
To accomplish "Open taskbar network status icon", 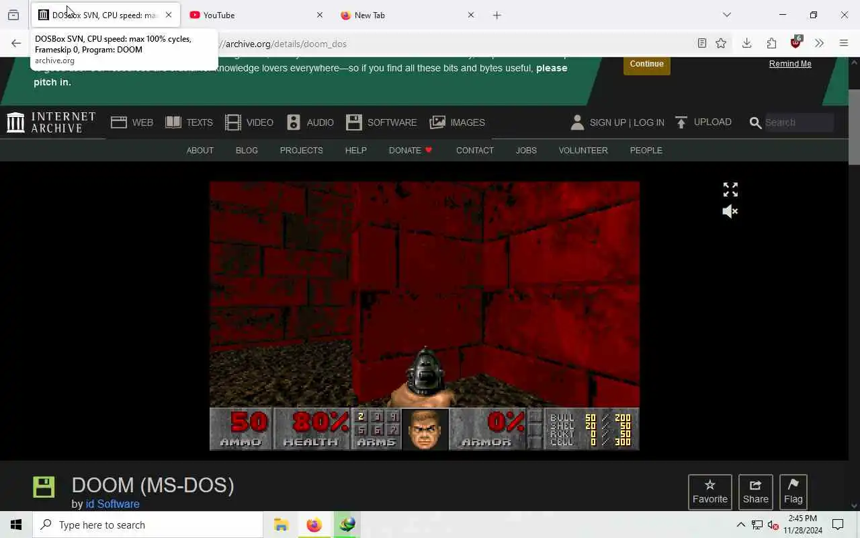I will click(x=757, y=525).
